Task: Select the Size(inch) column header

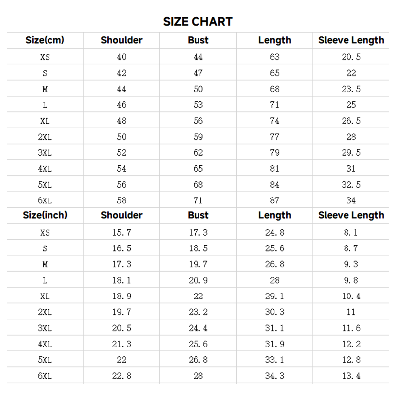Action: 45,215
